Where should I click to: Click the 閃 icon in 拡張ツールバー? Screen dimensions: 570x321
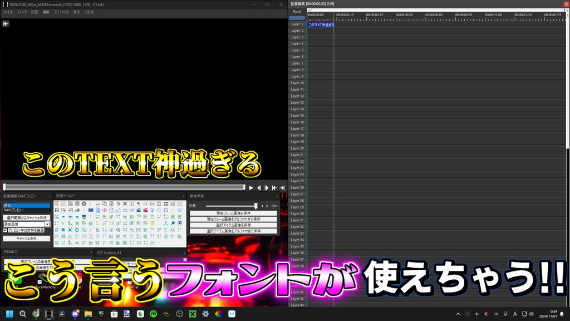tap(139, 230)
